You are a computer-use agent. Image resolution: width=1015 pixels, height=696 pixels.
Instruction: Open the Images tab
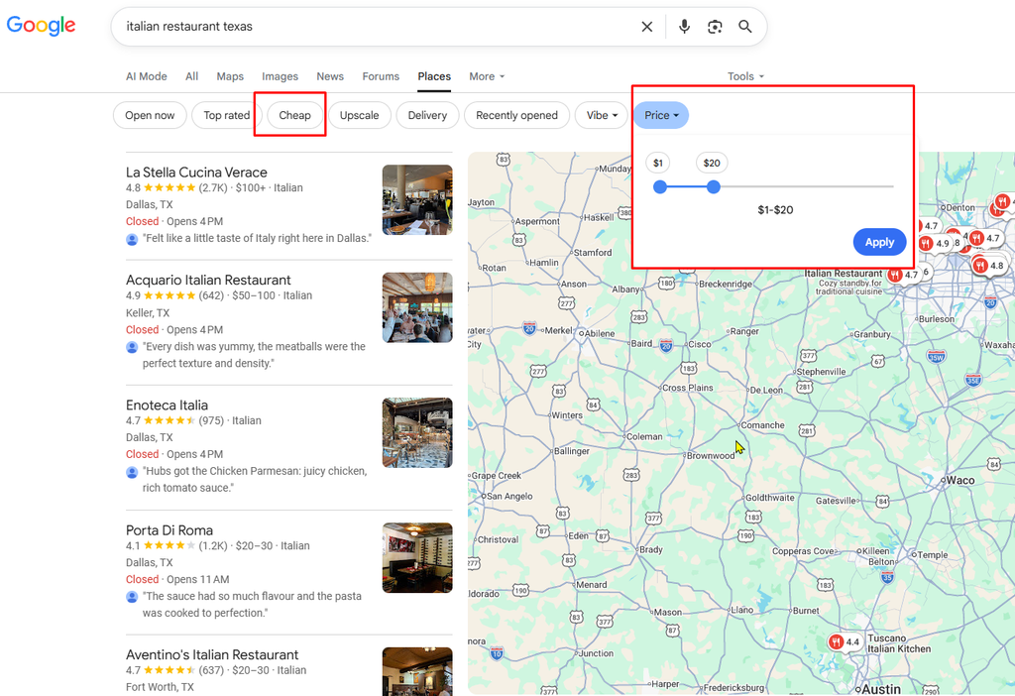(280, 76)
